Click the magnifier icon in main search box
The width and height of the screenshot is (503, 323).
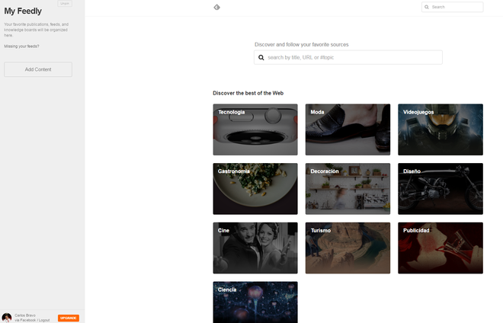coord(261,57)
